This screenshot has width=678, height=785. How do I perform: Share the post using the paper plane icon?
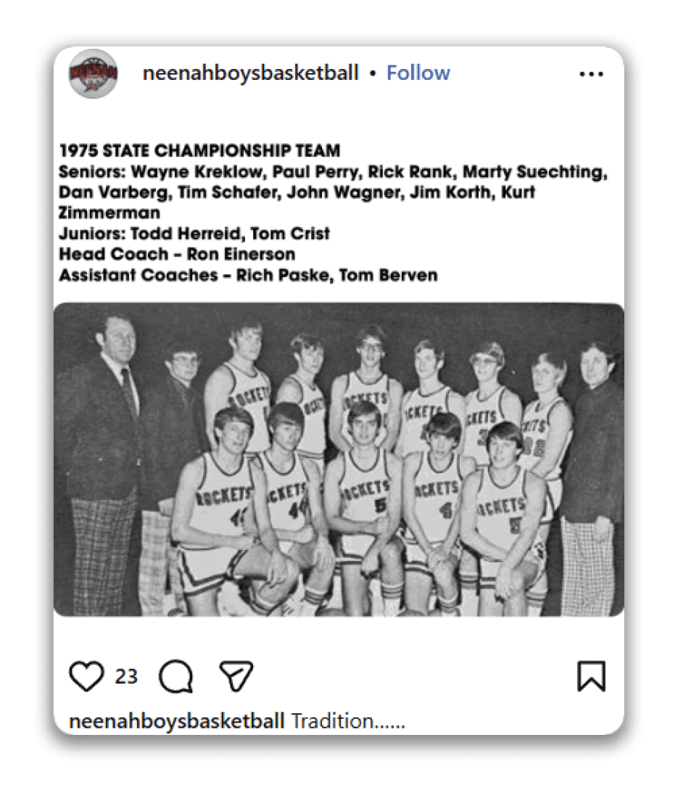[236, 676]
